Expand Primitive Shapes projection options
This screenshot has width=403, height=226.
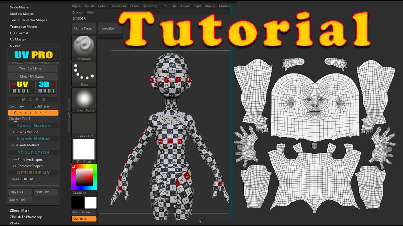tap(28, 159)
